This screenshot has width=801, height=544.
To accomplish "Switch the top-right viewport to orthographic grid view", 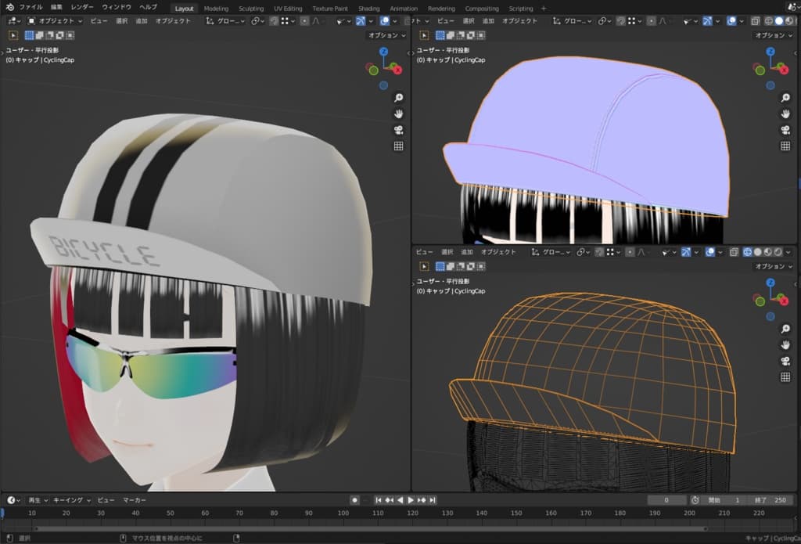I will pos(785,146).
